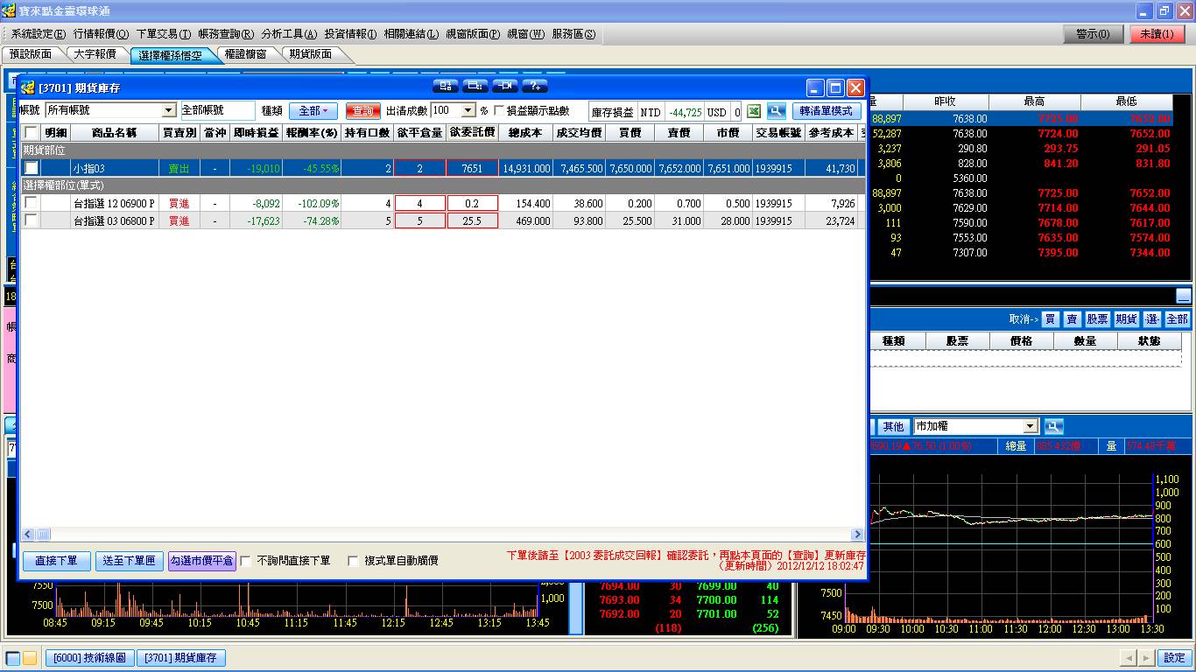Viewport: 1196px width, 672px height.
Task: Click 即時損益 column header
Action: 256,133
